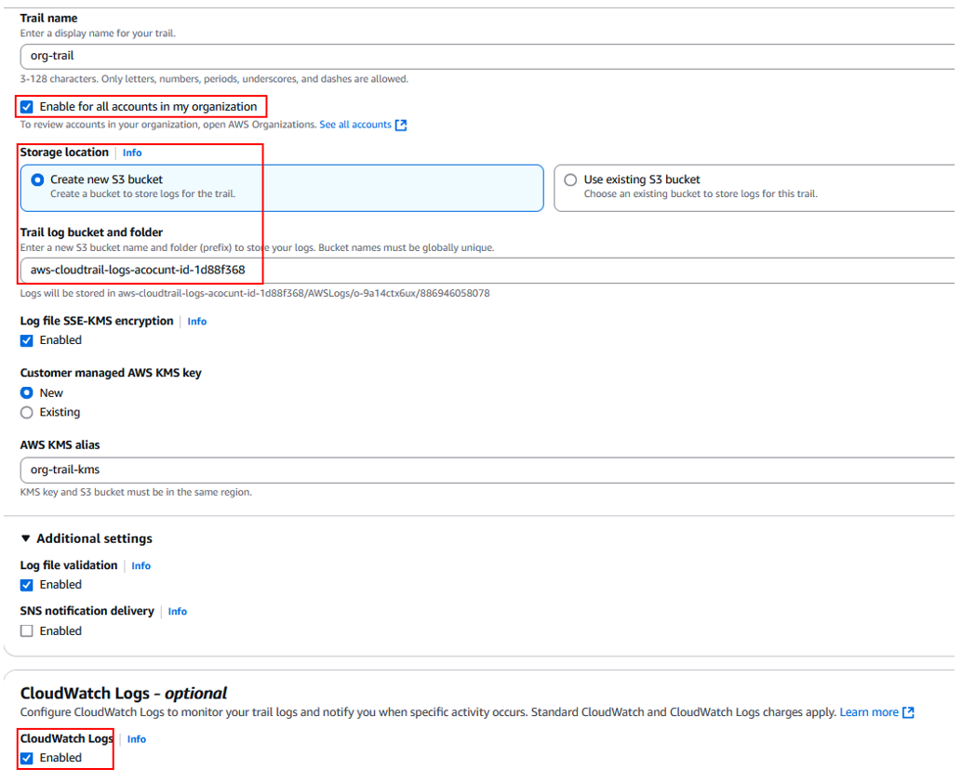Uncheck Log file SSE-KMS encryption Enabled checkbox
This screenshot has width=962, height=782.
pyautogui.click(x=26, y=340)
